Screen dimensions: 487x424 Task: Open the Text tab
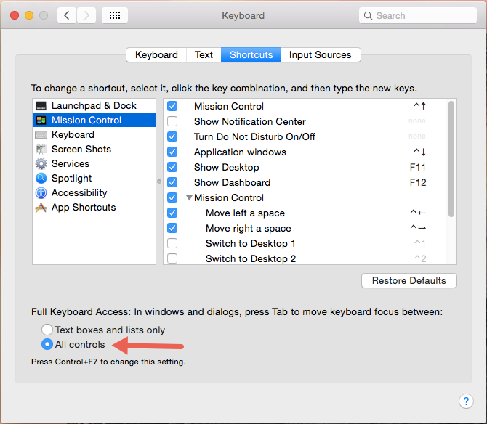204,54
